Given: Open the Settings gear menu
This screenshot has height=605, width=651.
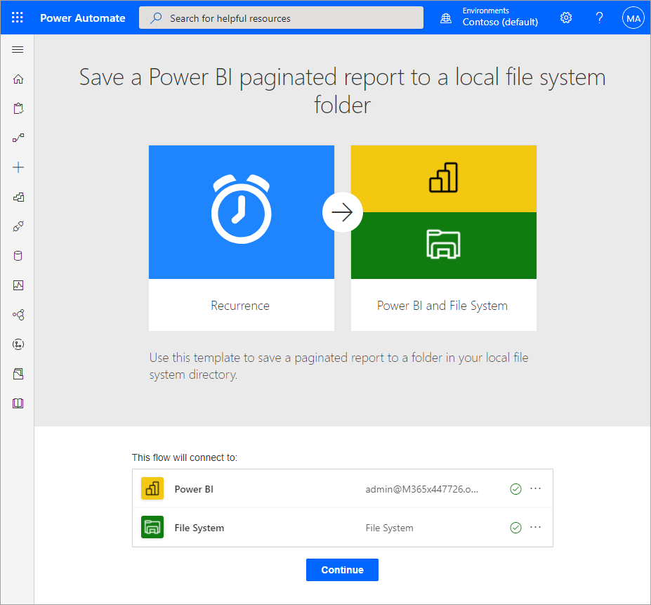Looking at the screenshot, I should [x=566, y=18].
